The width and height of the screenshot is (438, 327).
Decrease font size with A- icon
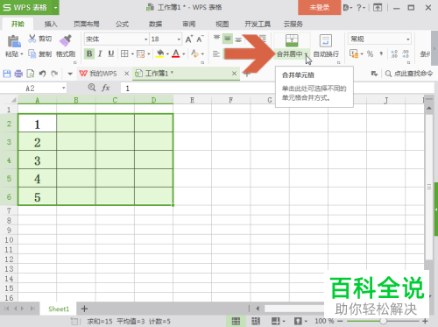(x=200, y=39)
